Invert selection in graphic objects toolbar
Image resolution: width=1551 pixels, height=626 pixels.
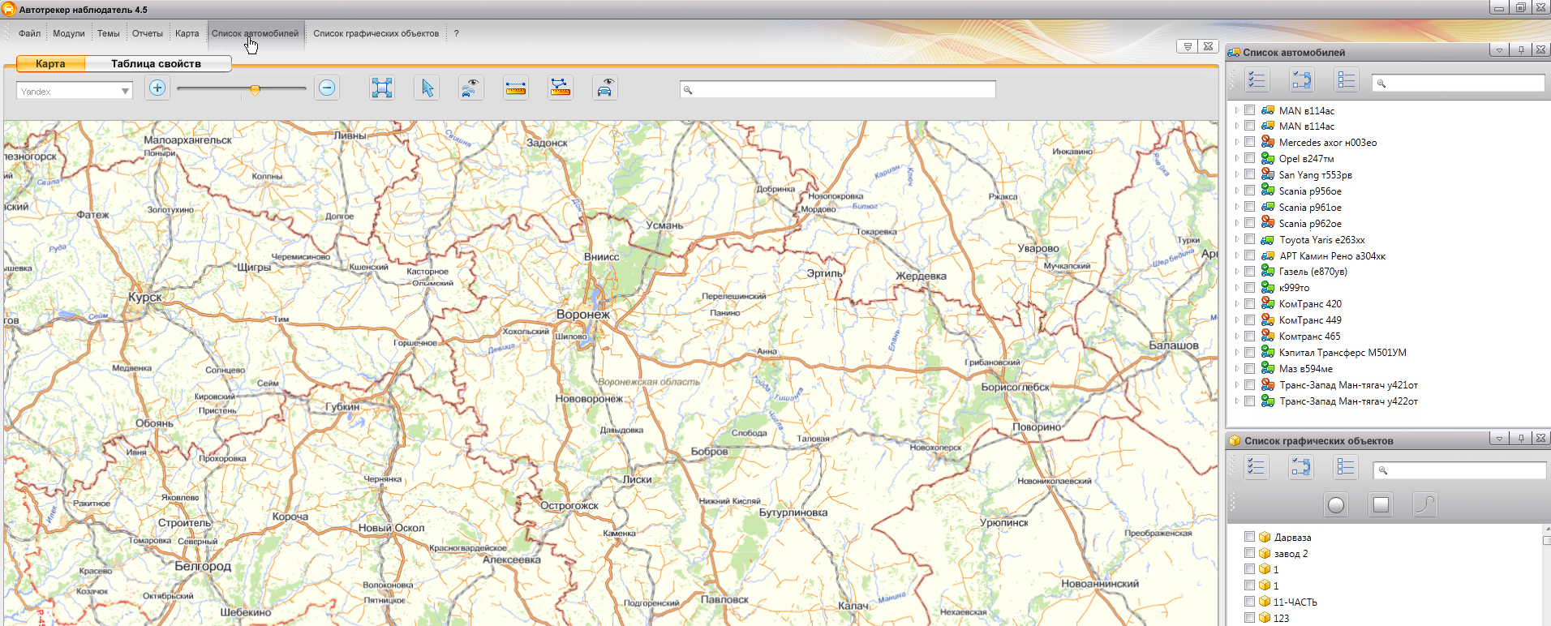(x=1301, y=467)
